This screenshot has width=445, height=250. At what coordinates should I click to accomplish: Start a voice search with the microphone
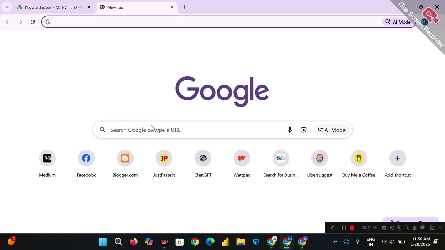(290, 130)
